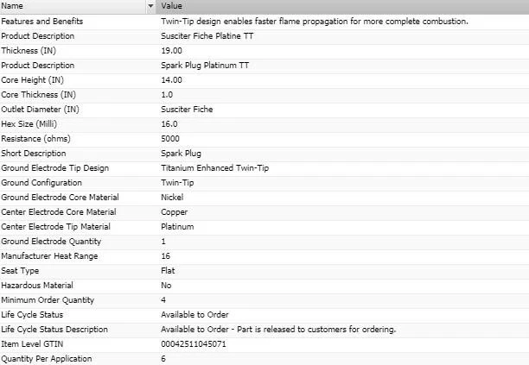
Task: Select the Seat Type row name
Action: tap(20, 270)
